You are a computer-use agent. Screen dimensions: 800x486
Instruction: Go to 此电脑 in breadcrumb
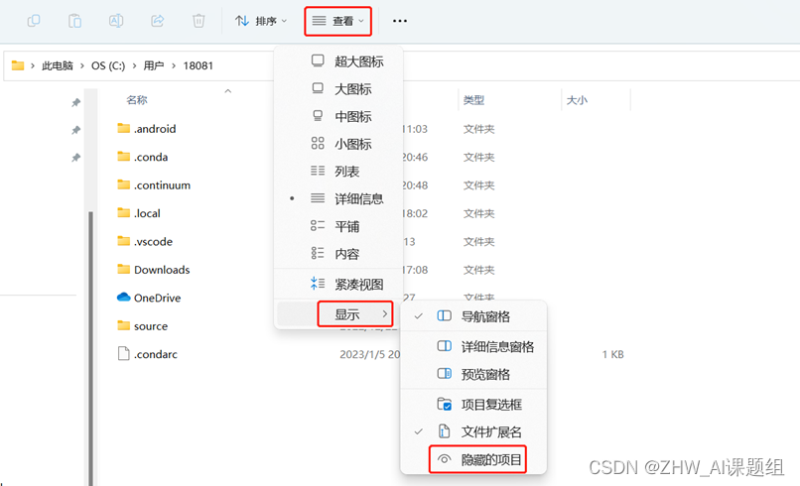tap(58, 65)
